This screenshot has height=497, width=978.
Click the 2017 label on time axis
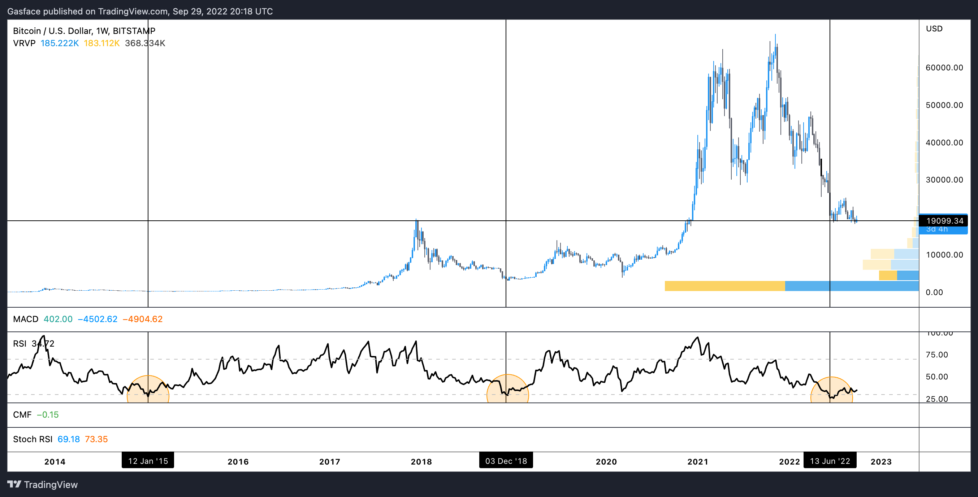click(329, 461)
